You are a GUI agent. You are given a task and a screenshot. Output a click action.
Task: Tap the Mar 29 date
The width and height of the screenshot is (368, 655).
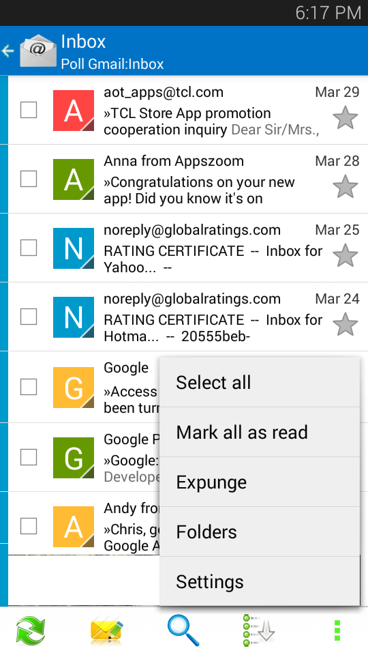pyautogui.click(x=337, y=92)
